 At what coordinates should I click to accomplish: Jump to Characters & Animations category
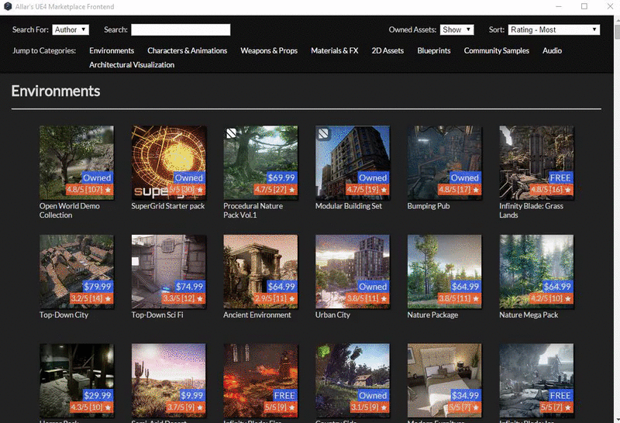click(187, 50)
